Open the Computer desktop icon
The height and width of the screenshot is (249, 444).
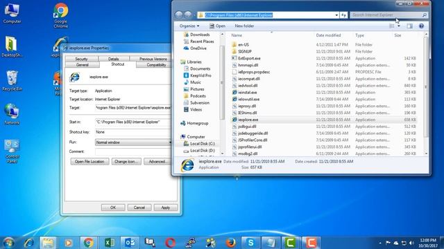(x=12, y=14)
